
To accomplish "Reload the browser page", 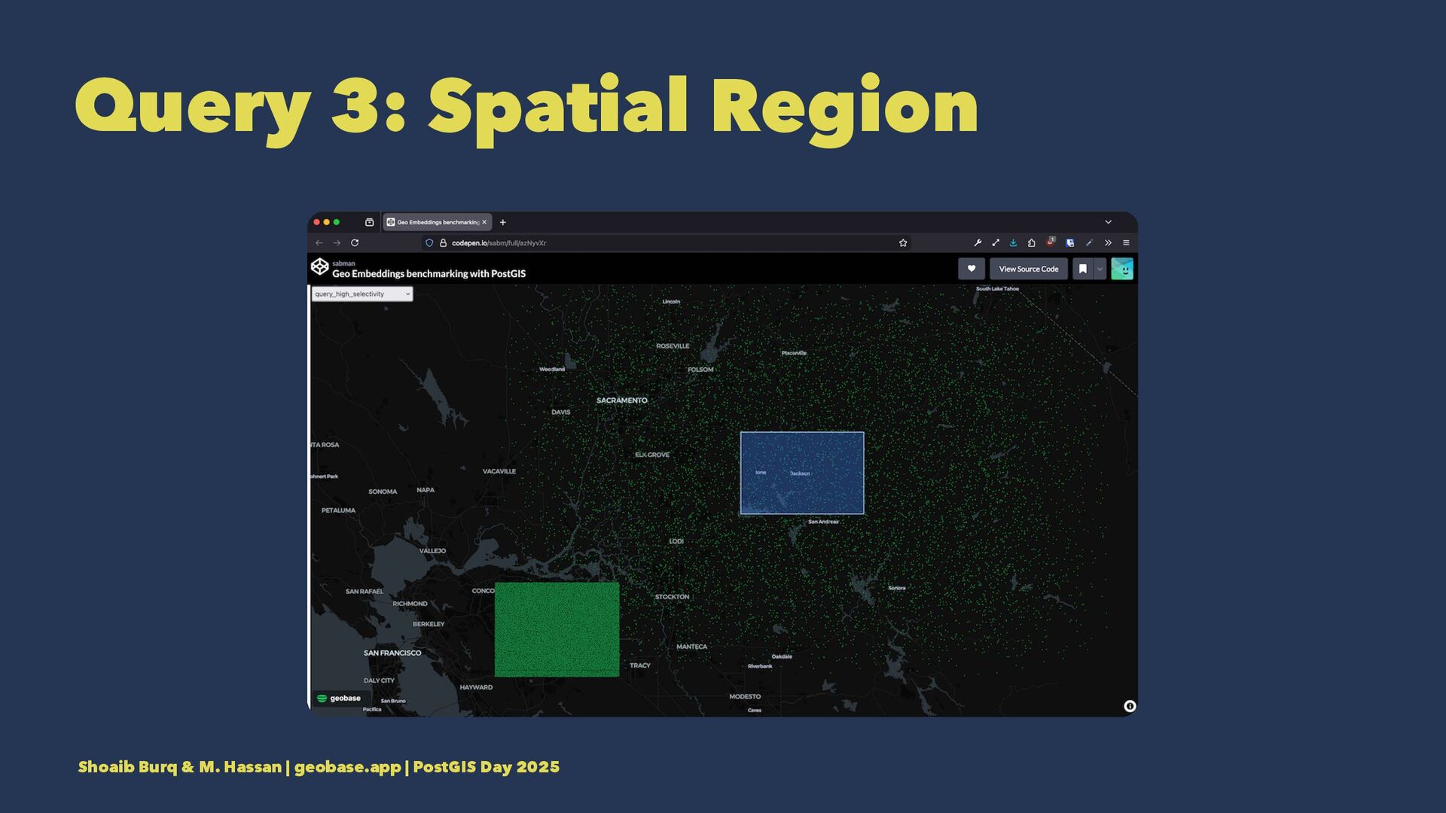I will tap(355, 243).
